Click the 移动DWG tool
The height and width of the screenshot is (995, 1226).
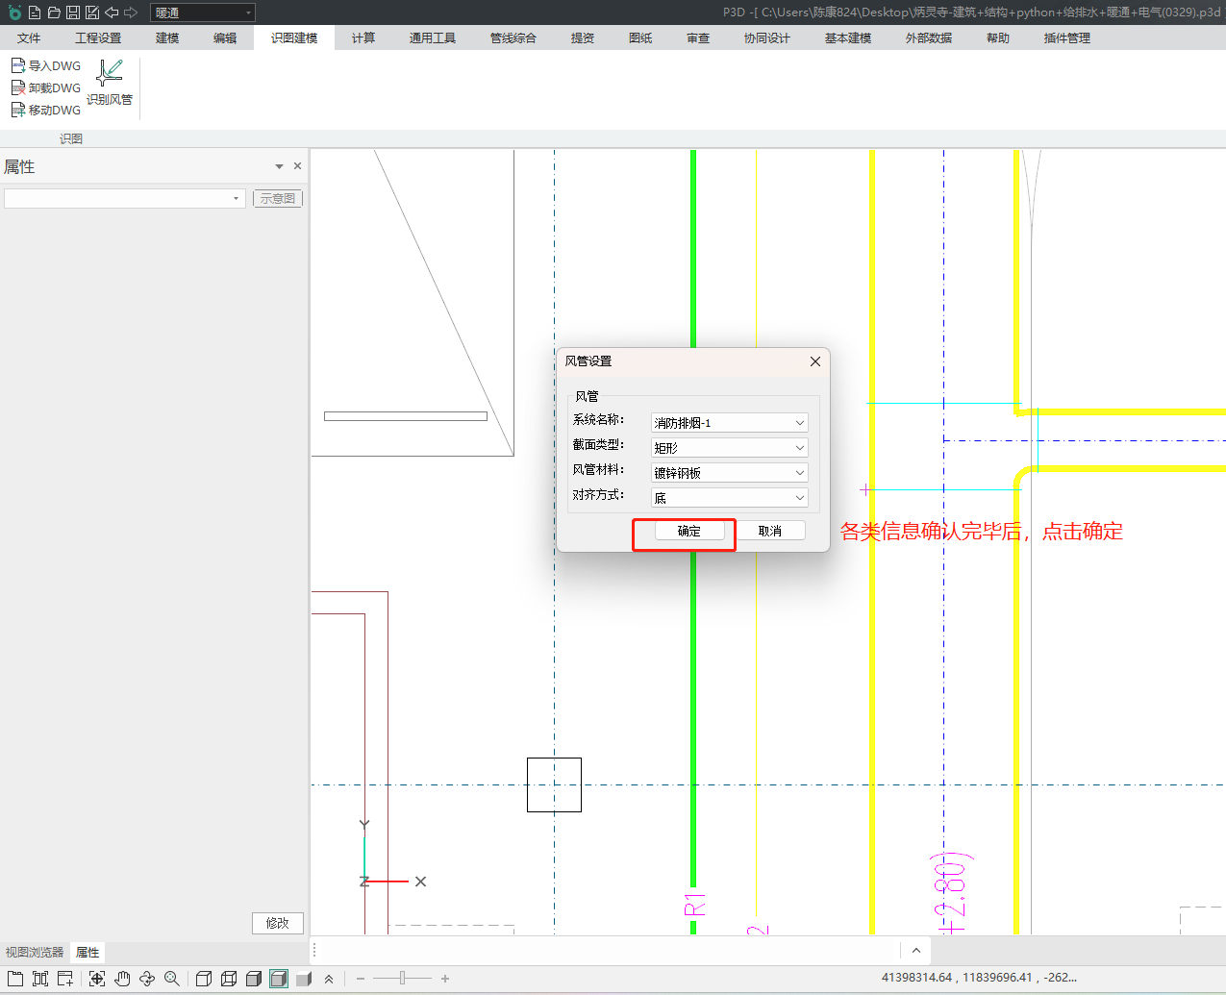[x=46, y=110]
